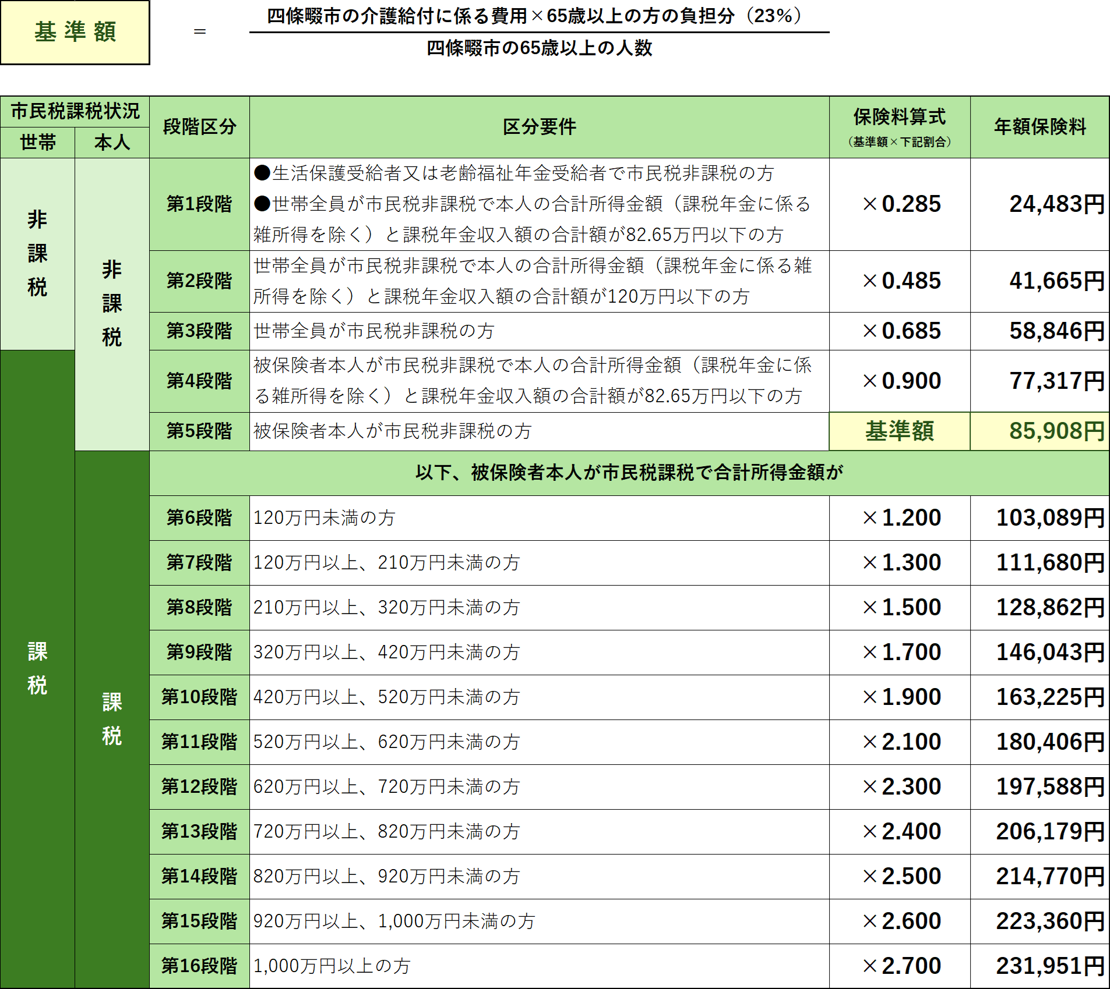Click the (基準額×下記割合) subheading
The width and height of the screenshot is (1110, 989).
[900, 142]
